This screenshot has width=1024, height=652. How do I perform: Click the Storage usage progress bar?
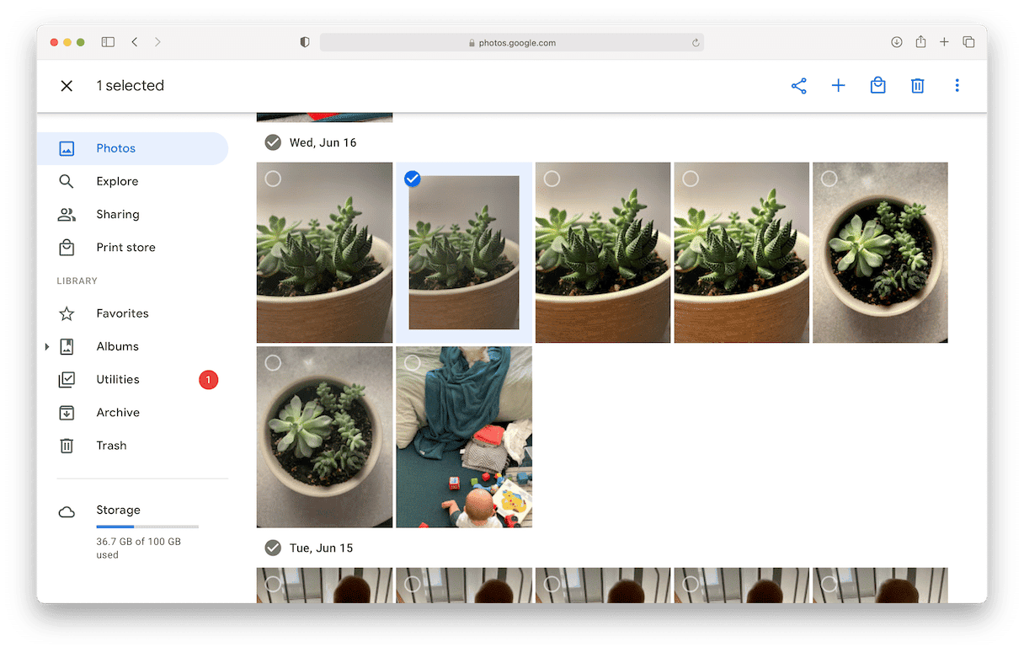147,526
